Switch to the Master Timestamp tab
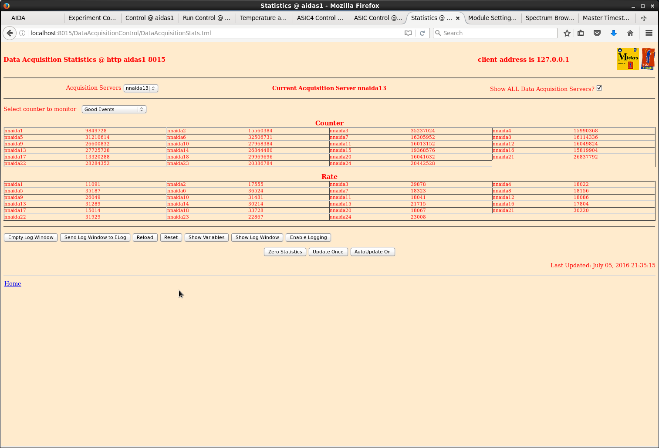 click(606, 18)
